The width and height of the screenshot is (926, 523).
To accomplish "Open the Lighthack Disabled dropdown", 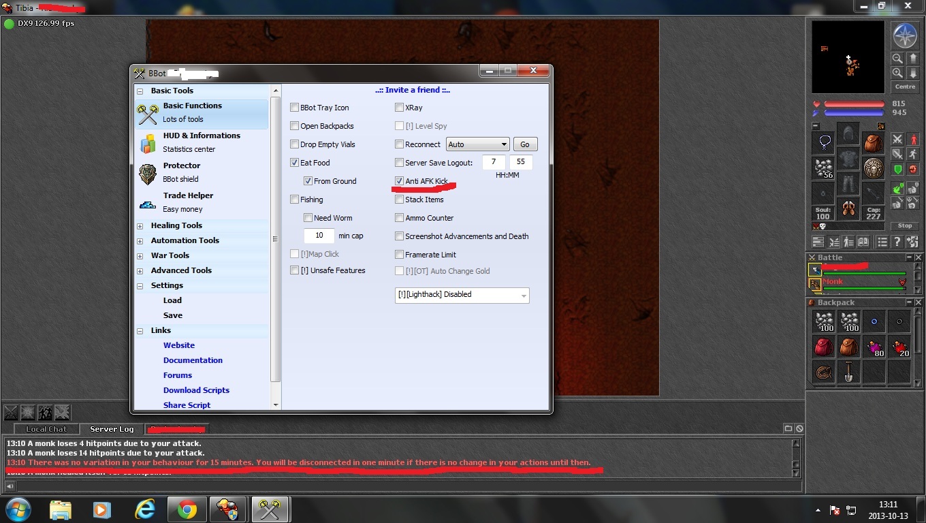I will coord(462,295).
